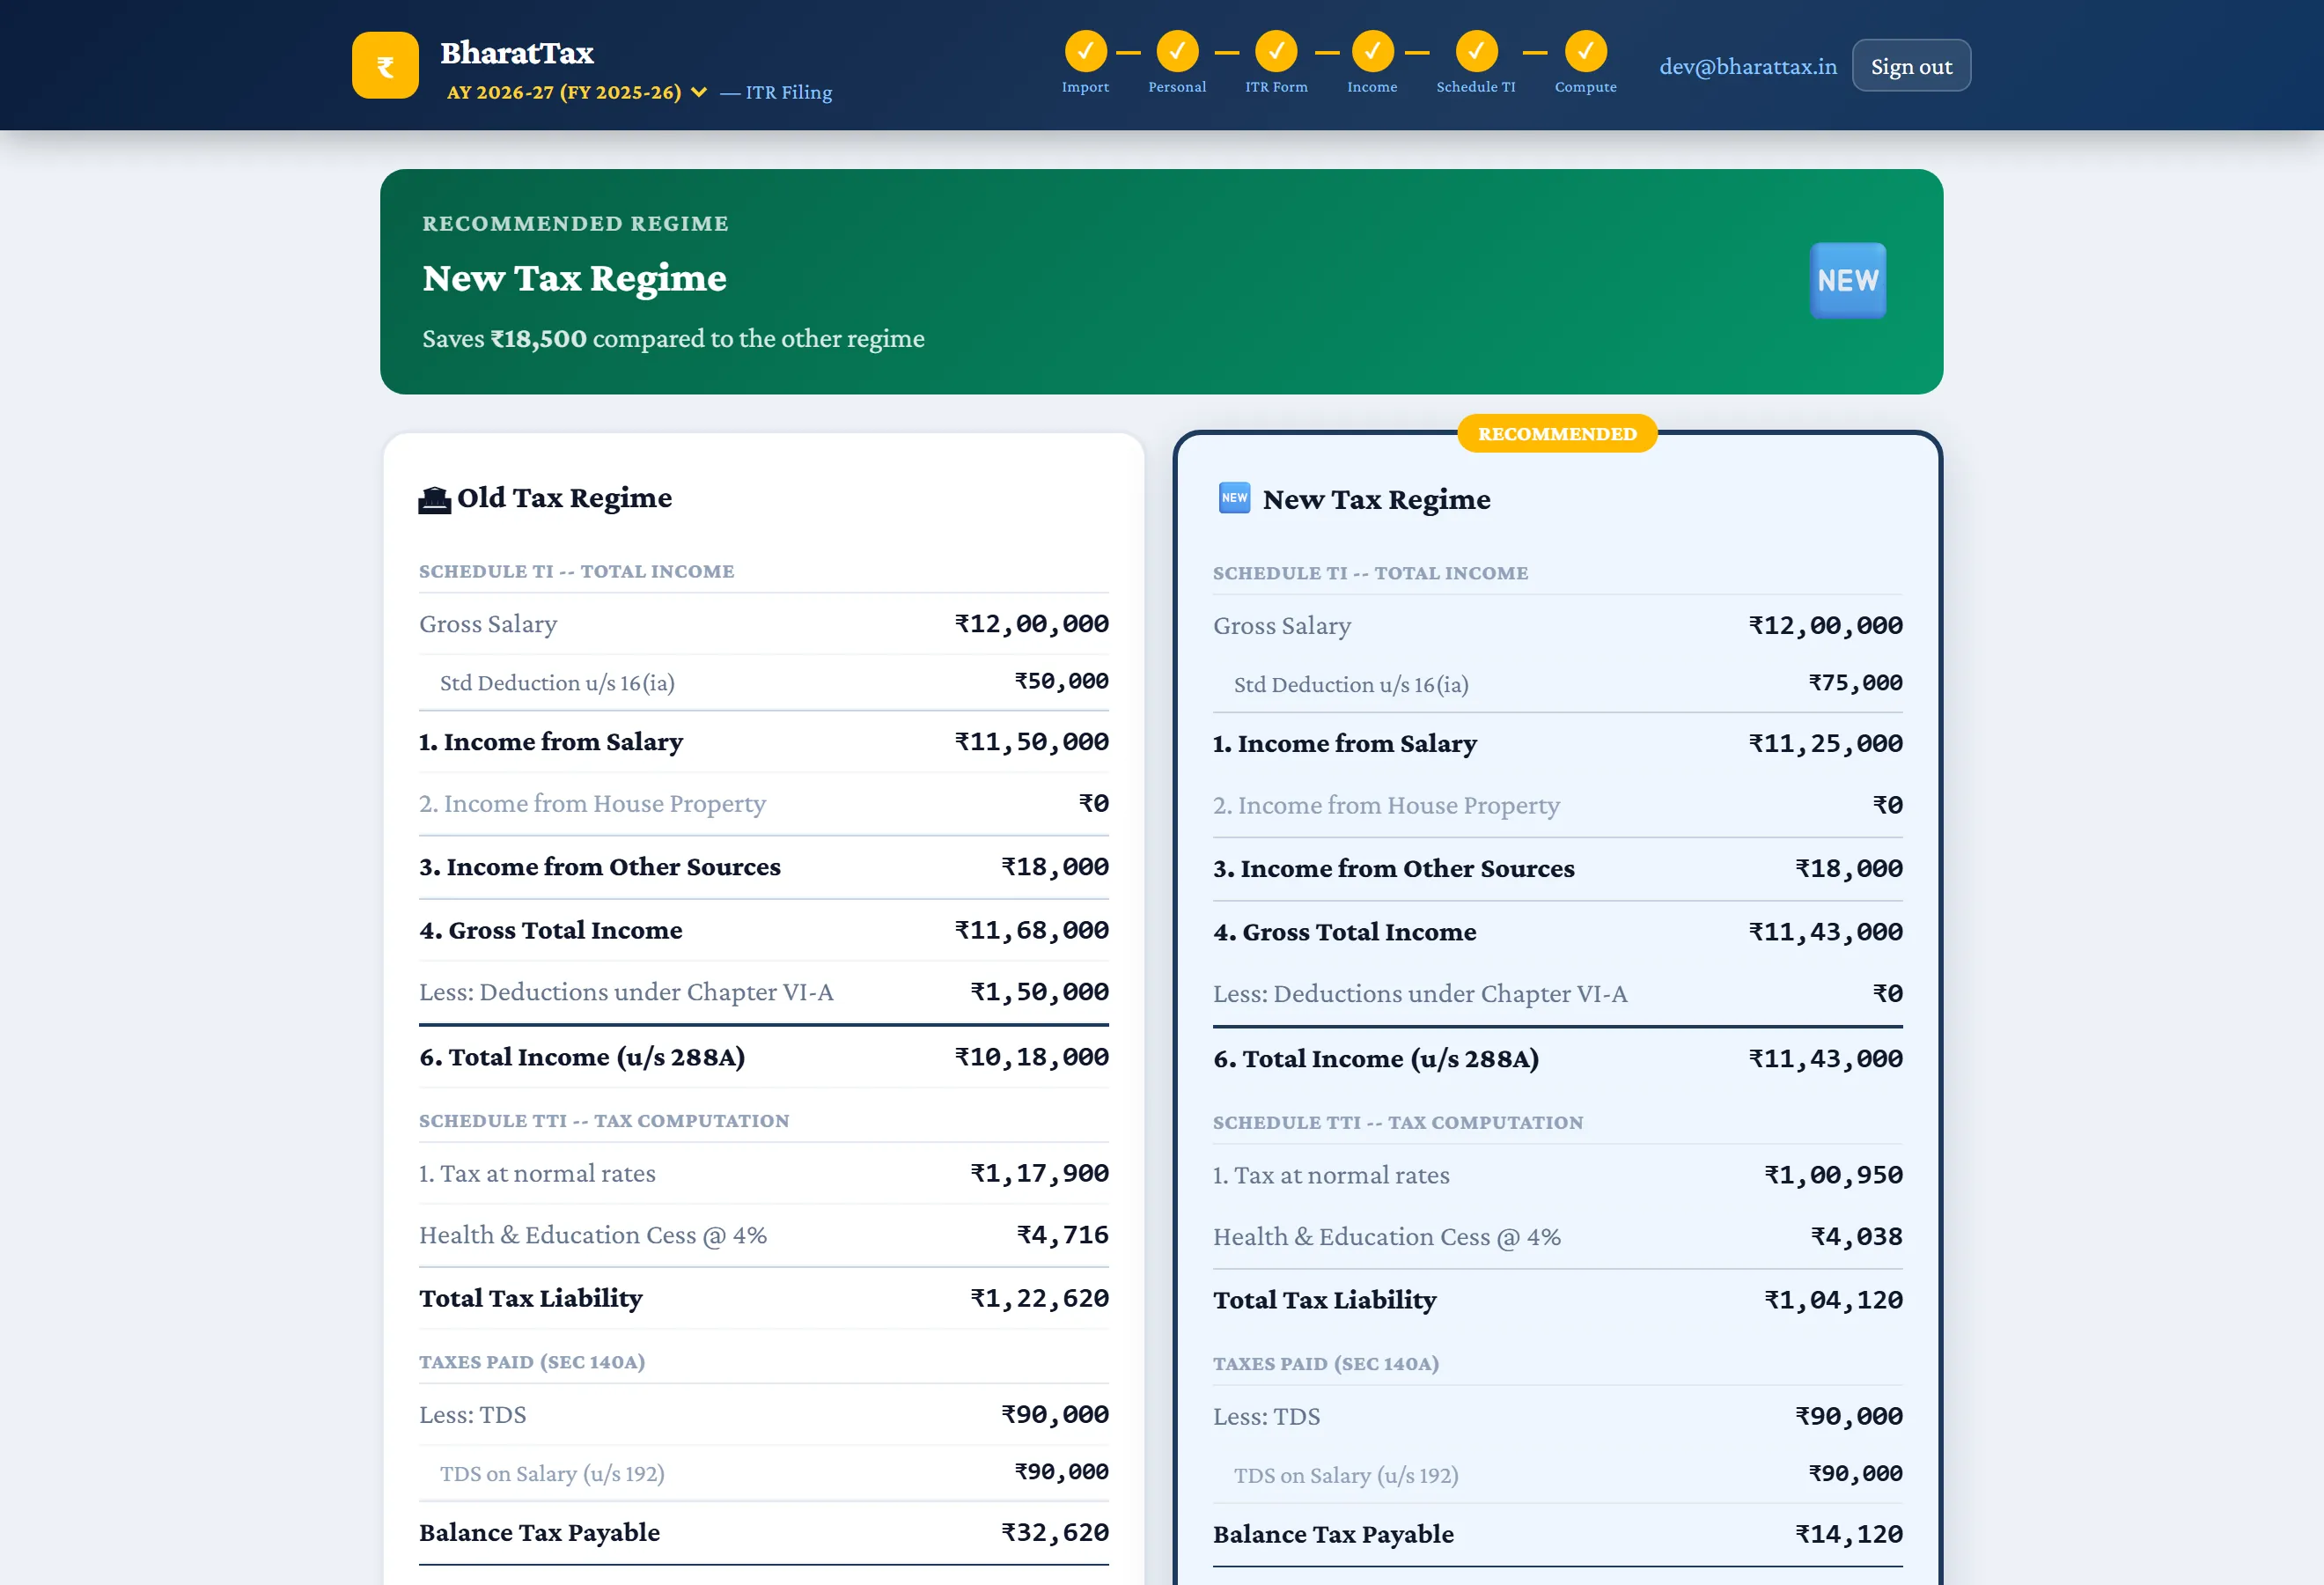Screen dimensions: 2324x1585
Task: Click New Regime Income from Salary ₹11,25,000
Action: tap(1825, 744)
